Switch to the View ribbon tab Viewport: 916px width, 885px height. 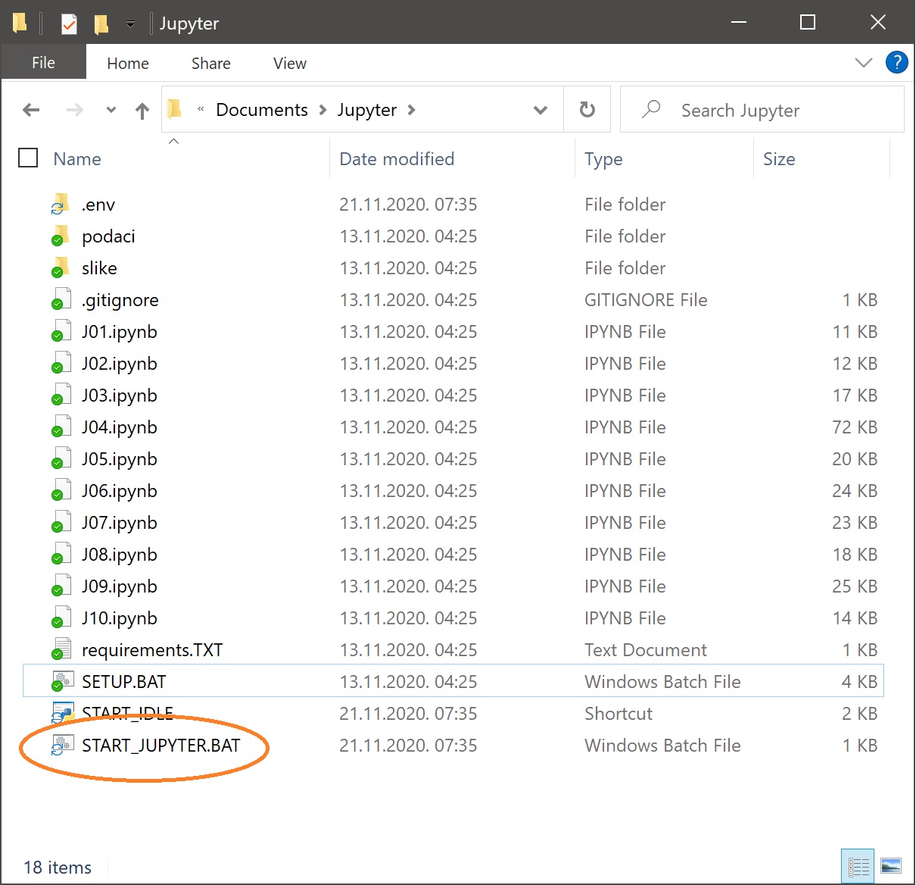[x=290, y=64]
